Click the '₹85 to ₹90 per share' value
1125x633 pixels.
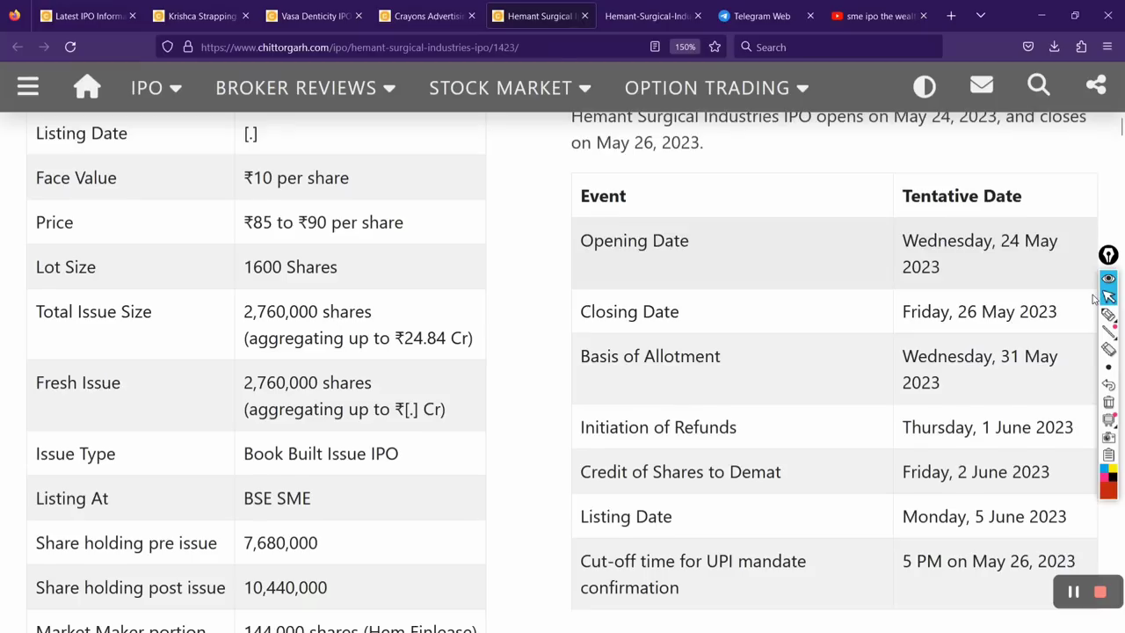click(323, 222)
